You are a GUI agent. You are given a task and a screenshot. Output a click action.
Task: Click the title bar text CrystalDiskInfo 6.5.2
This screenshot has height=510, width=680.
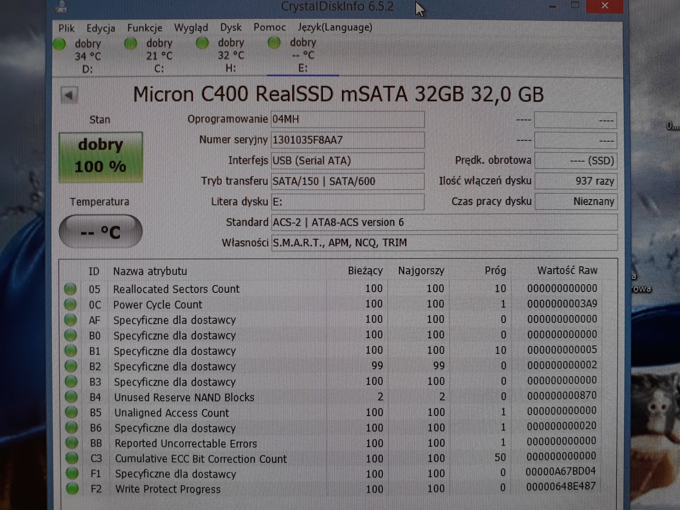[x=337, y=6]
